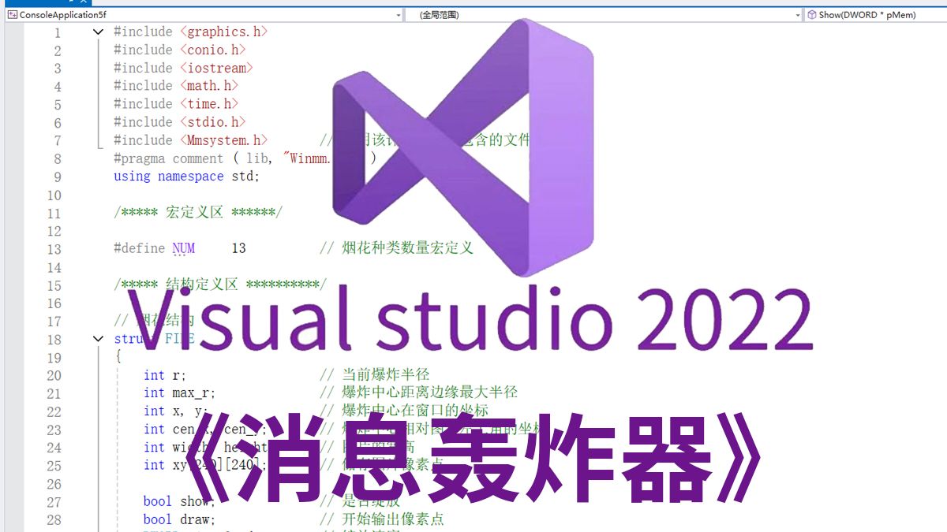Click the 开始输出像素点 comment
Image resolution: width=947 pixels, height=532 pixels.
click(382, 520)
